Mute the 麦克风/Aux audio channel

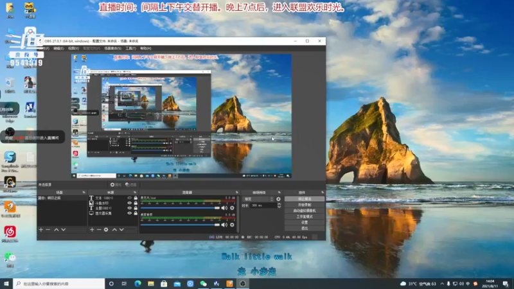click(224, 207)
